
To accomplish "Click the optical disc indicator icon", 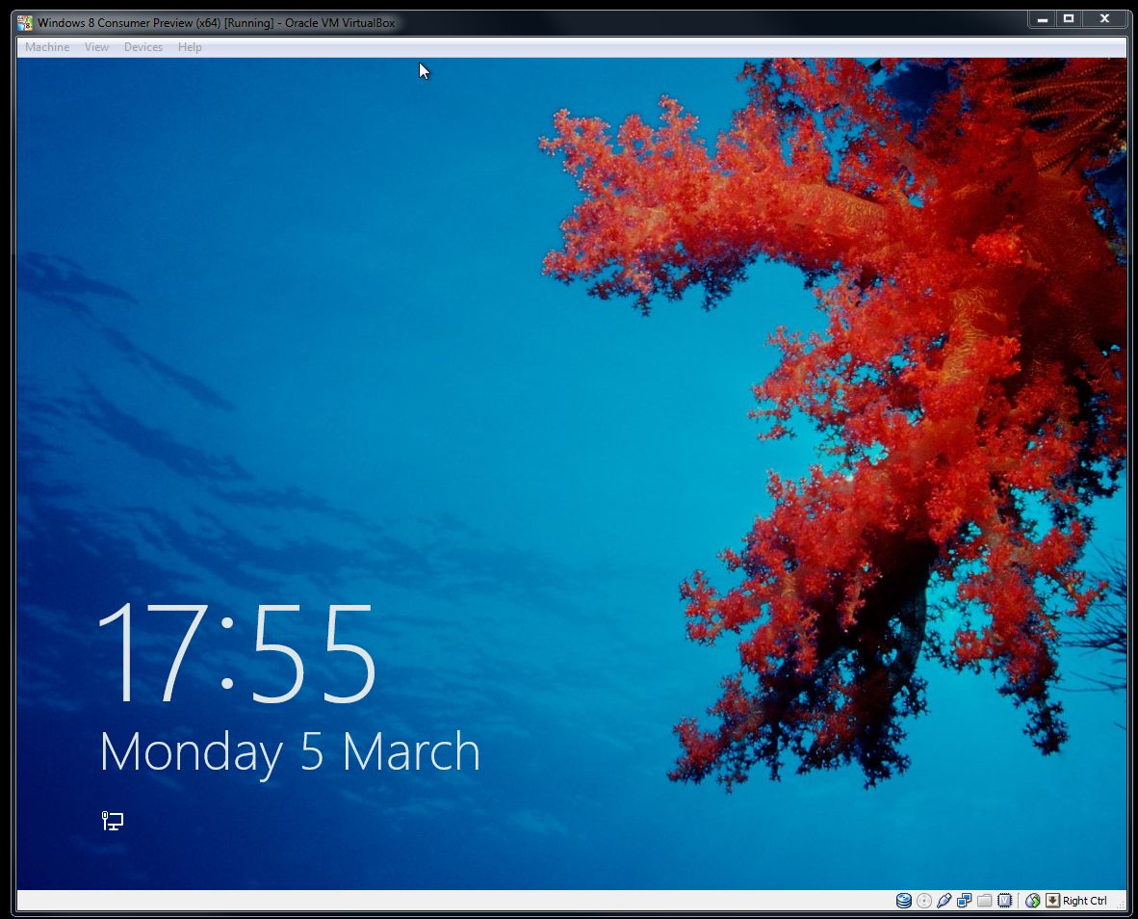I will point(924,901).
